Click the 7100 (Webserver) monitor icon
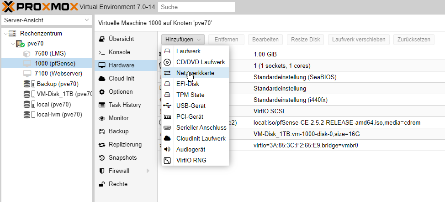Image resolution: width=445 pixels, height=202 pixels. (x=27, y=74)
